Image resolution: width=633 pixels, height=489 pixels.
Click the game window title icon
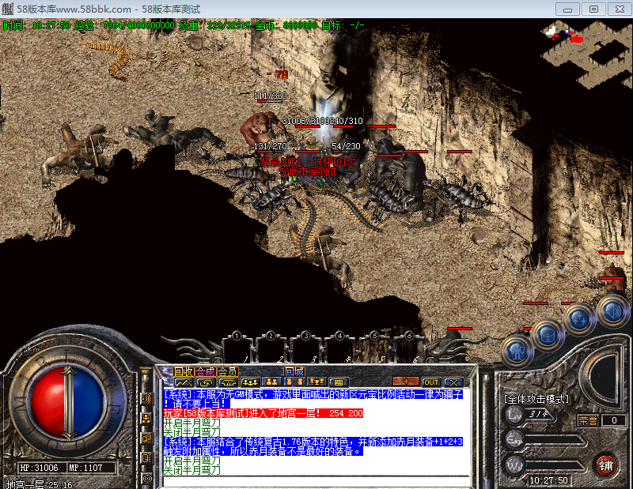point(7,9)
